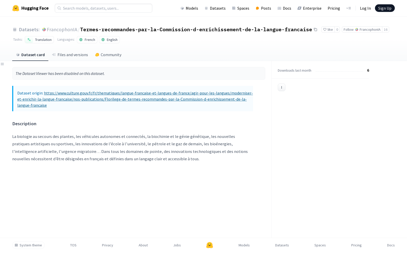The image size is (407, 254).
Task: Open the three-dot options menu
Action: coord(282,87)
